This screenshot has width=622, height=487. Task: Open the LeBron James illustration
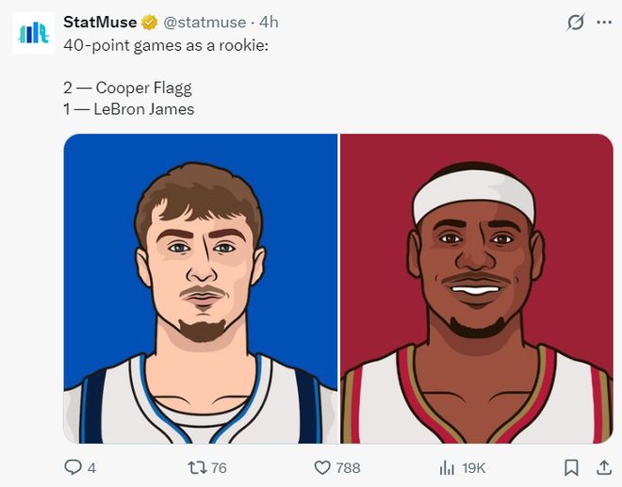click(x=477, y=288)
